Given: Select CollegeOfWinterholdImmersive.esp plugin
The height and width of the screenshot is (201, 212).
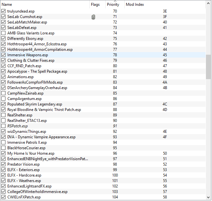Looking at the screenshot, I should [37, 192].
